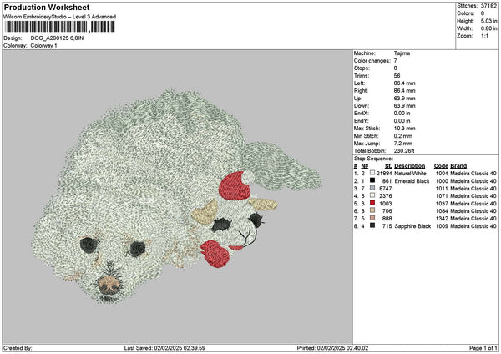Select the Emerald Black color swatch
Screen dimensions: 501x354
coord(372,180)
